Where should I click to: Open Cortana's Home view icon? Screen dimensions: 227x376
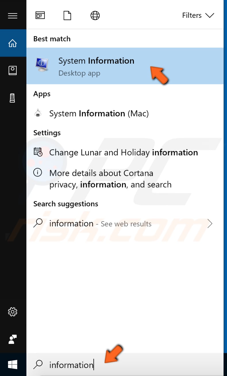[x=13, y=43]
